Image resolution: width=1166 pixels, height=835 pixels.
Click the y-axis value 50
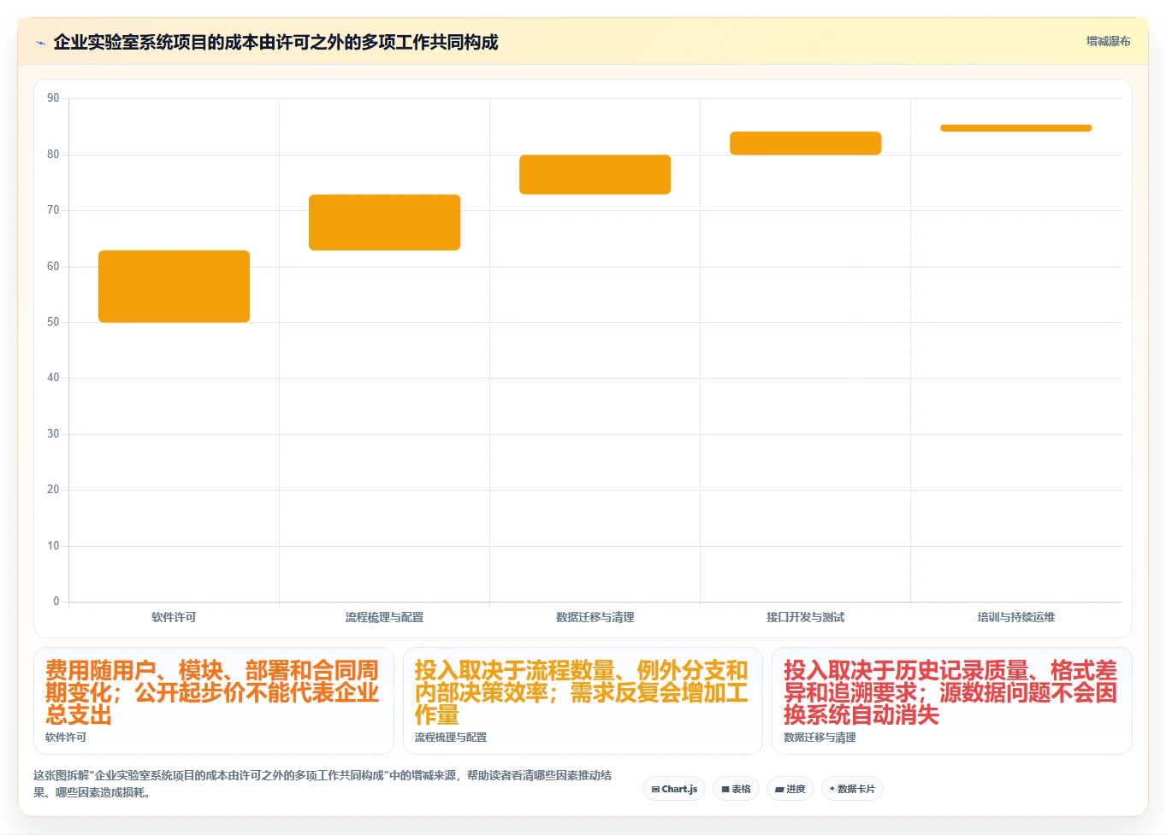(53, 322)
